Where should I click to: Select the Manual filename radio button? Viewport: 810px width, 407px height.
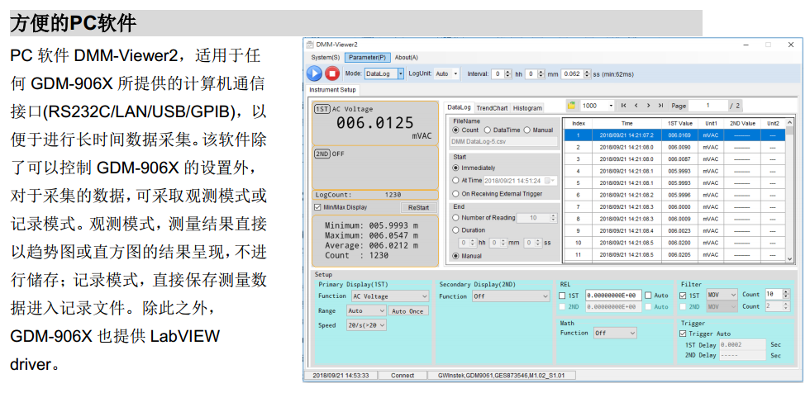tap(527, 130)
